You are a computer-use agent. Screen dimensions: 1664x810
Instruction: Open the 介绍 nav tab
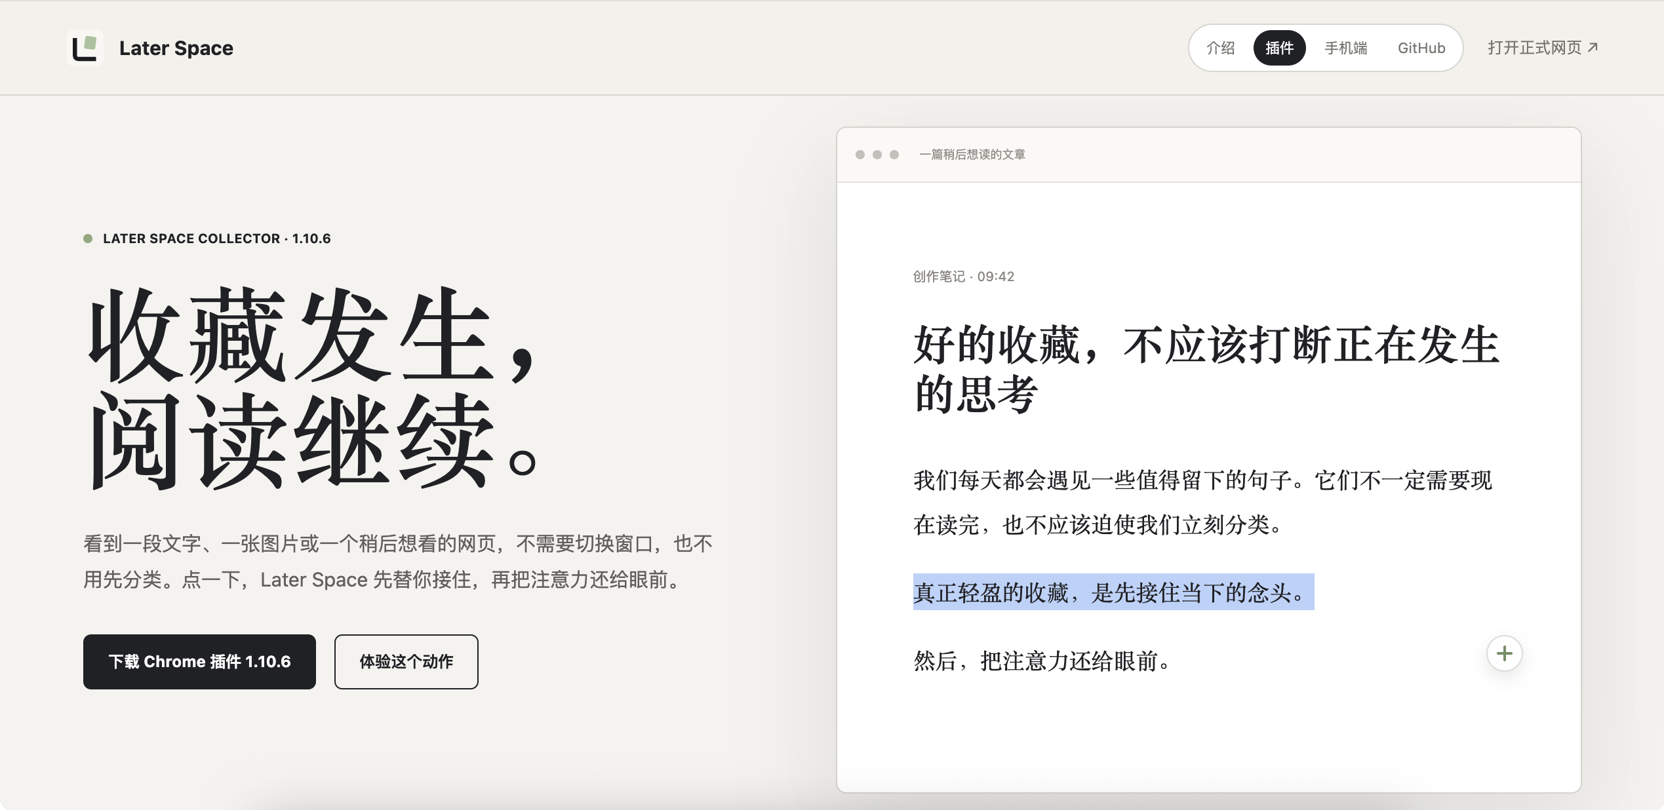point(1220,48)
